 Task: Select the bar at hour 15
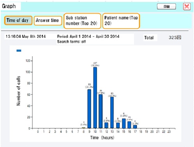click(124, 123)
